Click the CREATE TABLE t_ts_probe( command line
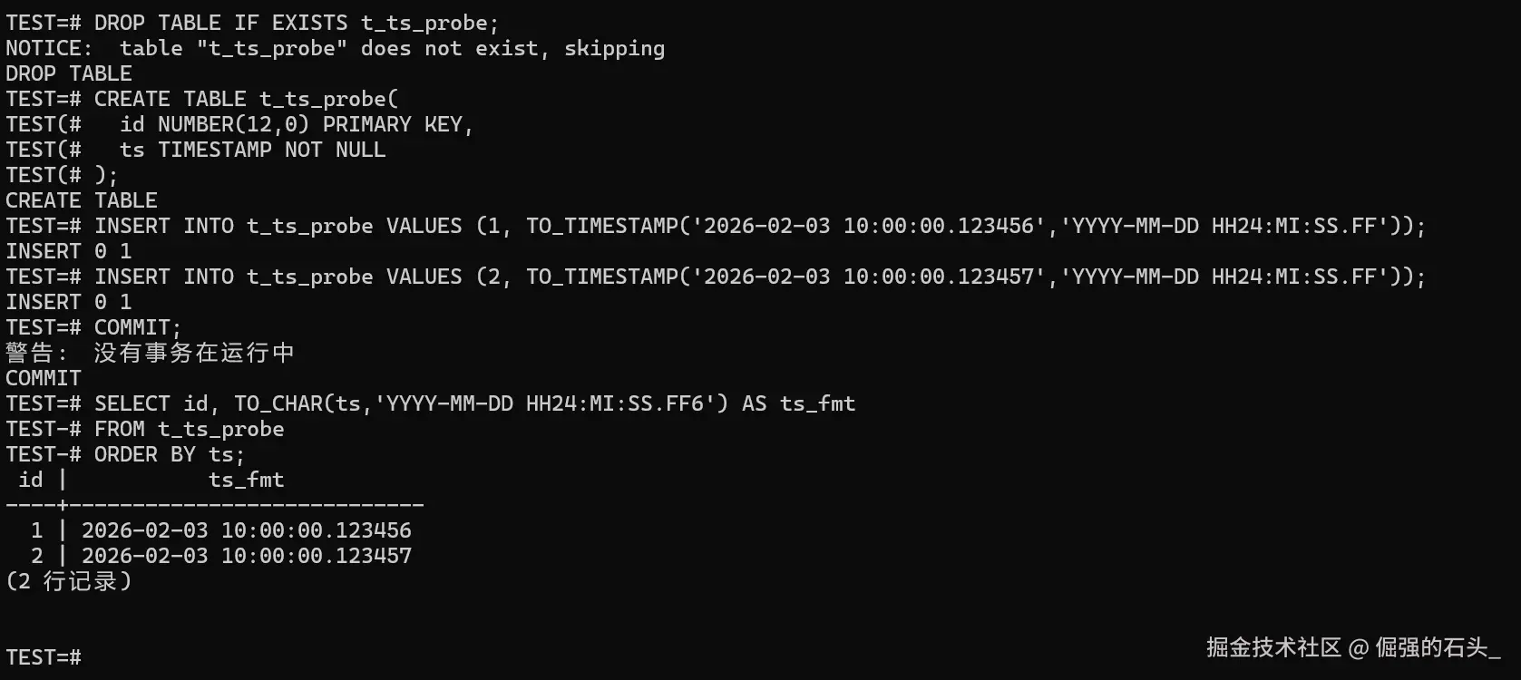 [201, 99]
